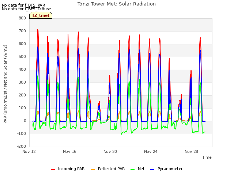Click the Nov 12 x-axis tick label
Image resolution: width=234 pixels, height=176 pixels.
click(29, 151)
